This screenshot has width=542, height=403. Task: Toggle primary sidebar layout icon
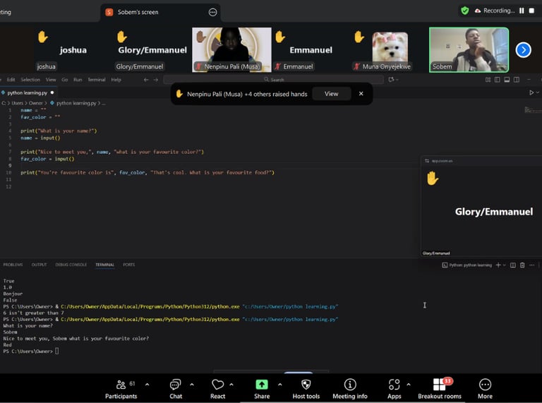[x=497, y=80]
